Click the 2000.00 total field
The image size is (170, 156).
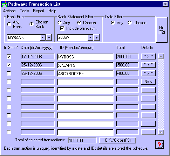(x=127, y=57)
